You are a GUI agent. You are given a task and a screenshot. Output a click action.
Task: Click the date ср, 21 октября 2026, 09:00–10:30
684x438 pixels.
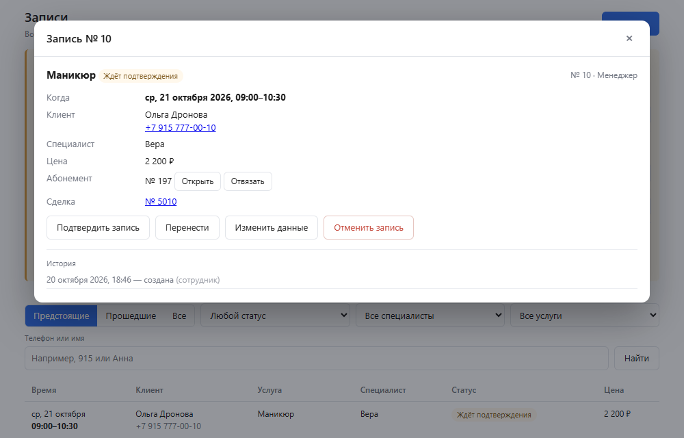point(215,98)
